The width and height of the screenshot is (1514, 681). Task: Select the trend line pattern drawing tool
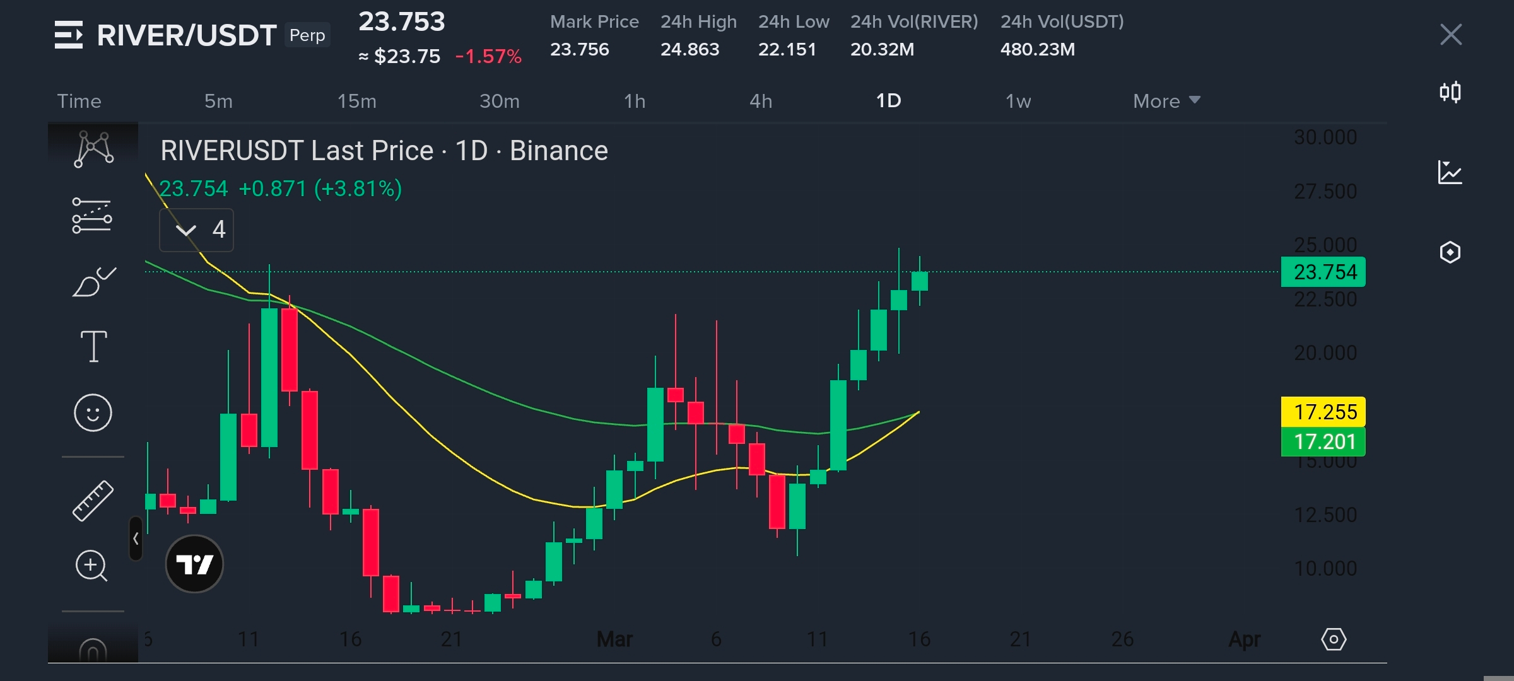tap(93, 149)
